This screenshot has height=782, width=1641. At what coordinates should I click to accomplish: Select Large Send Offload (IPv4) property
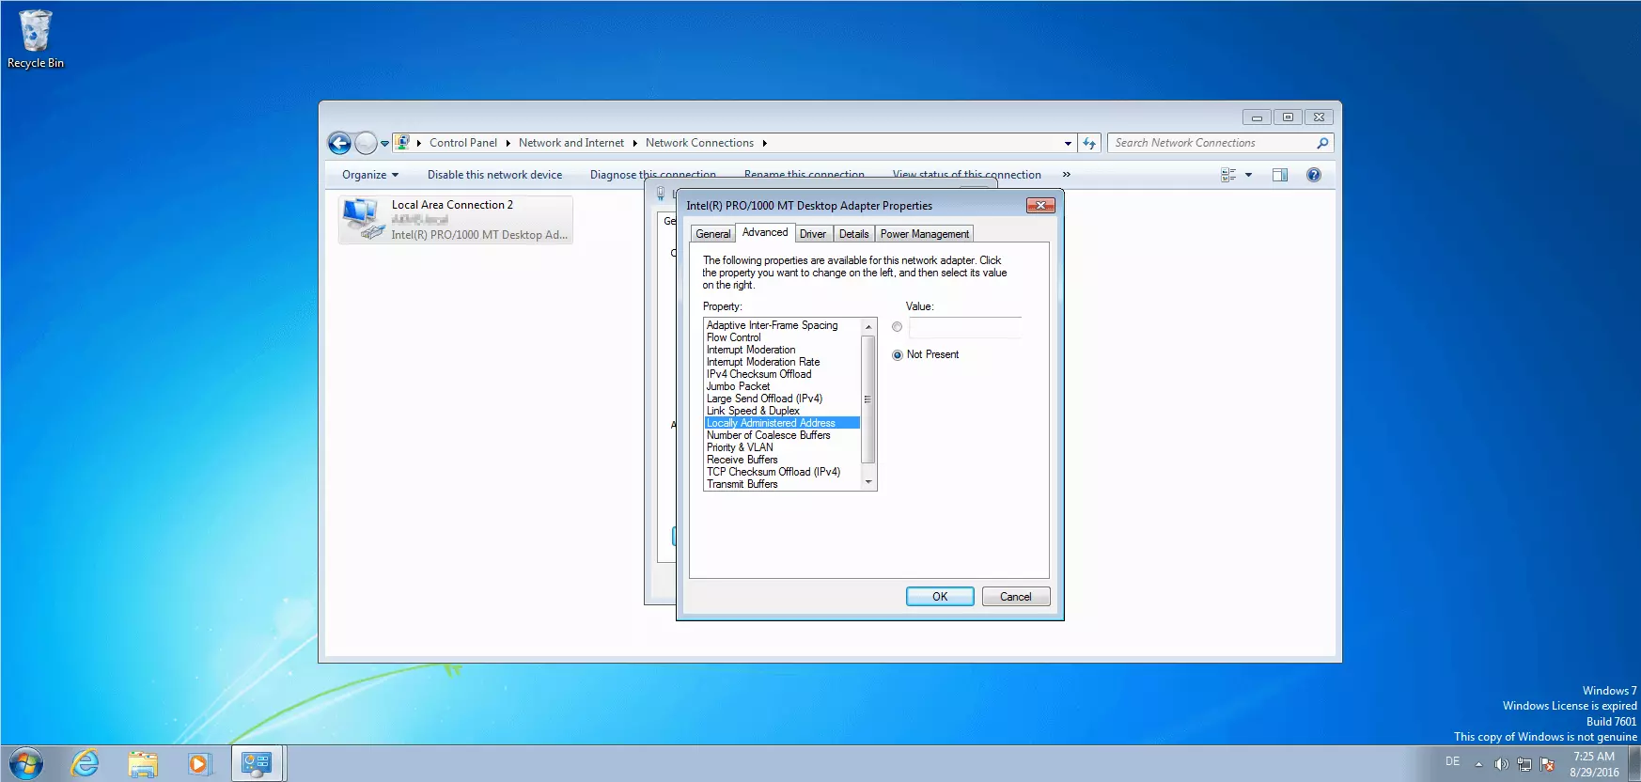pos(782,399)
